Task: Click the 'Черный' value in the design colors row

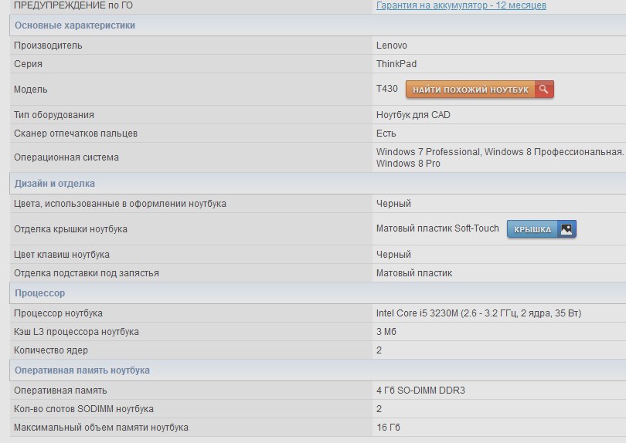Action: (393, 204)
